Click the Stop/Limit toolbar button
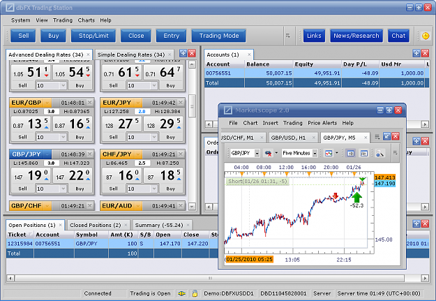Image resolution: width=436 pixels, height=301 pixels. tap(93, 36)
